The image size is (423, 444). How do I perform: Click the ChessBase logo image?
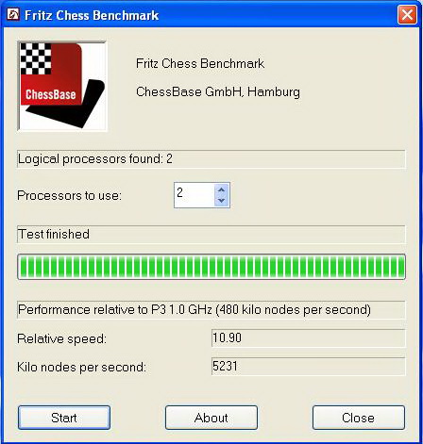coord(62,86)
